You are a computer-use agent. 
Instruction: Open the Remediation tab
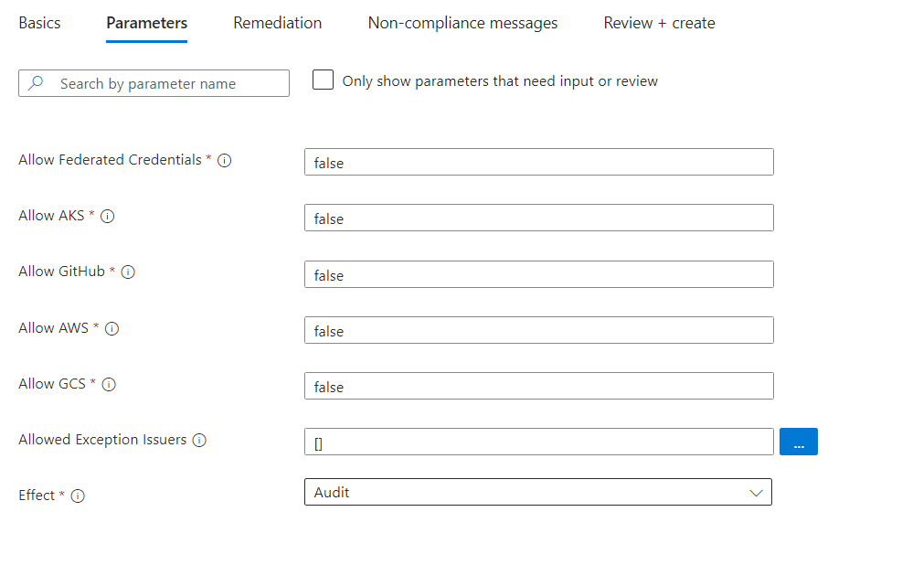click(x=277, y=23)
